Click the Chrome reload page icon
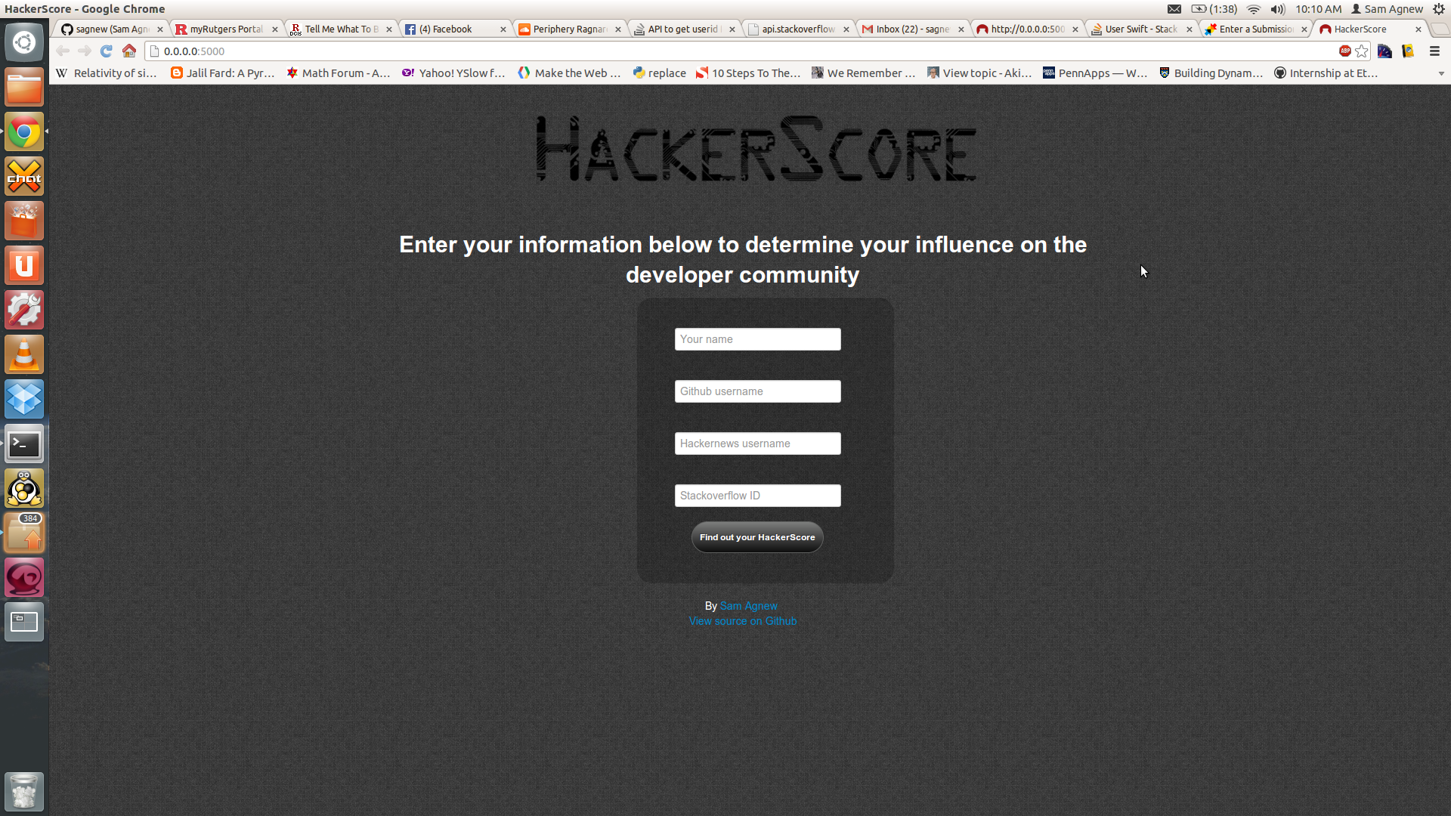The width and height of the screenshot is (1451, 816). 107,51
